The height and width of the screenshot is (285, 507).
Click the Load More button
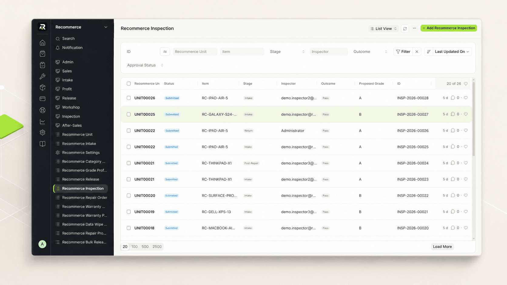442,247
